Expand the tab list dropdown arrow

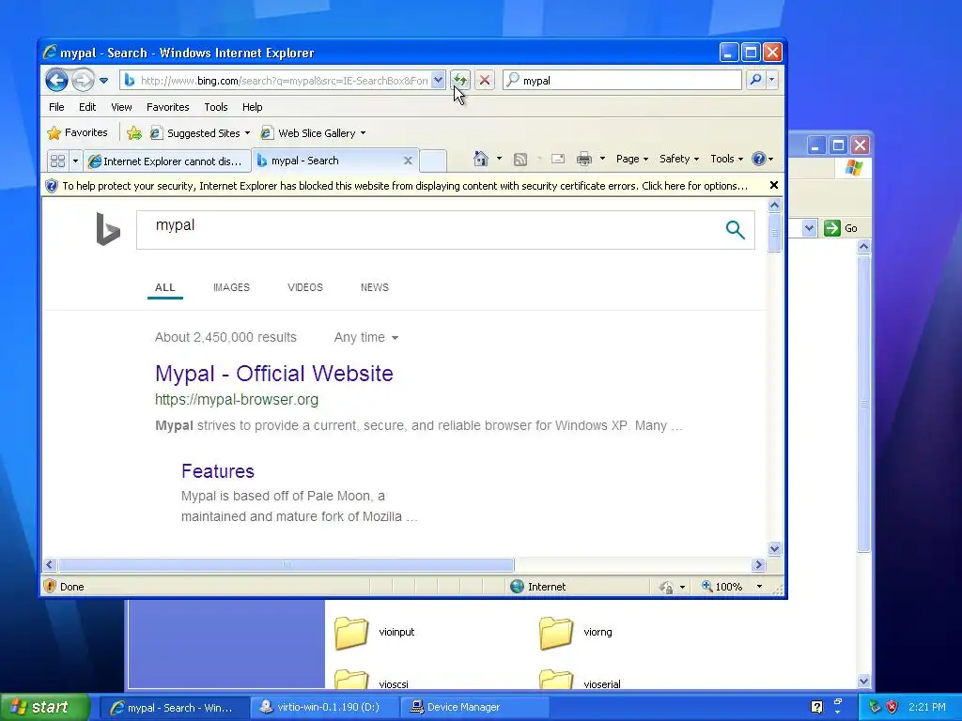[75, 161]
